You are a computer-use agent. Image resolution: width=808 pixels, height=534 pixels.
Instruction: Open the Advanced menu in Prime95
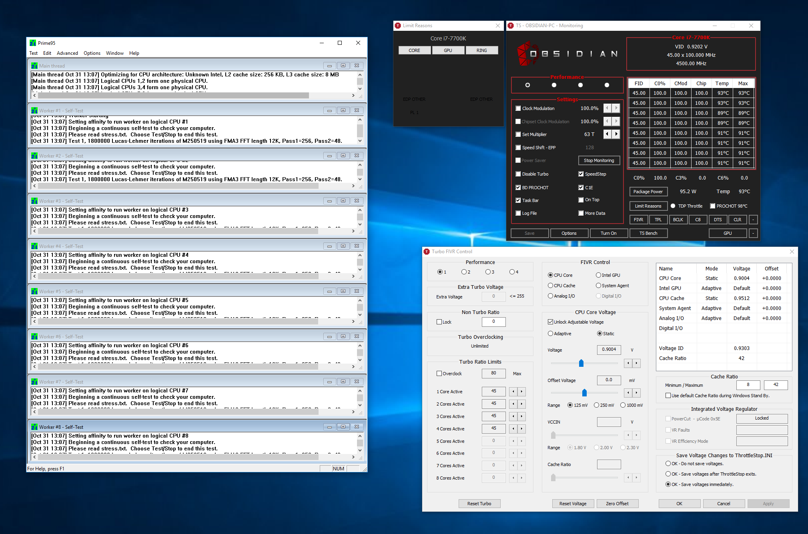[67, 53]
